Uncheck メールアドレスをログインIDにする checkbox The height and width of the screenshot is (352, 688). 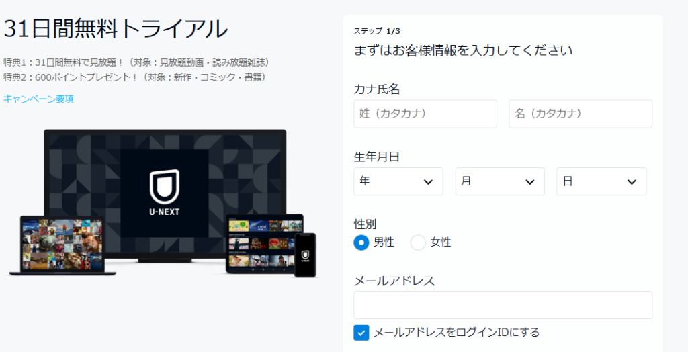[x=361, y=333]
